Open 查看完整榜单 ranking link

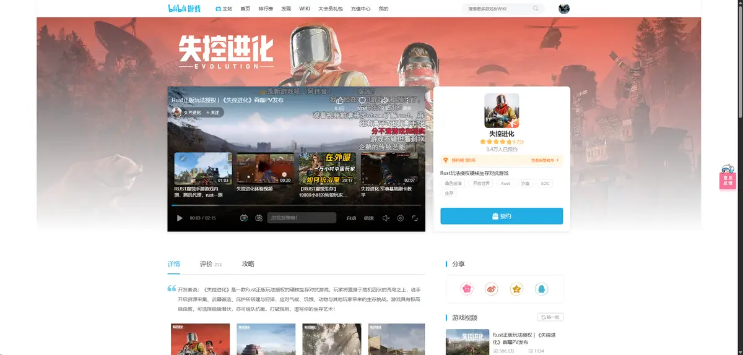[x=545, y=160]
